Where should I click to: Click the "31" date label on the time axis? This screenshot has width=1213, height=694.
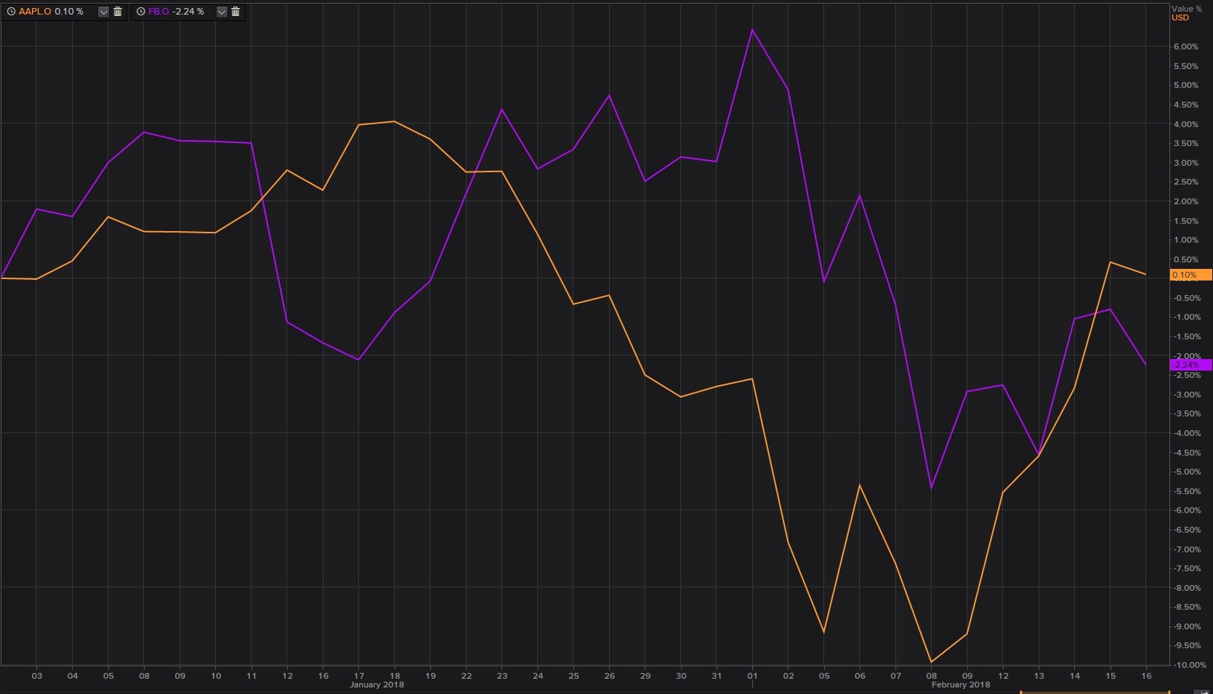[x=717, y=676]
